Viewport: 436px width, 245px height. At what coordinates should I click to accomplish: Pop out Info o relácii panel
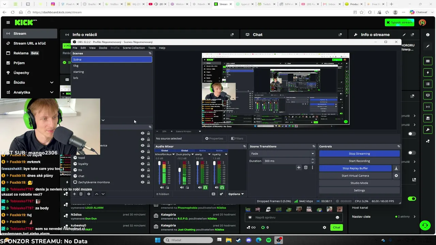(x=232, y=35)
